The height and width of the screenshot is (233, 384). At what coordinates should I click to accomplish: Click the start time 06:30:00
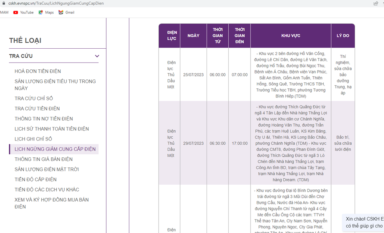[x=218, y=143]
